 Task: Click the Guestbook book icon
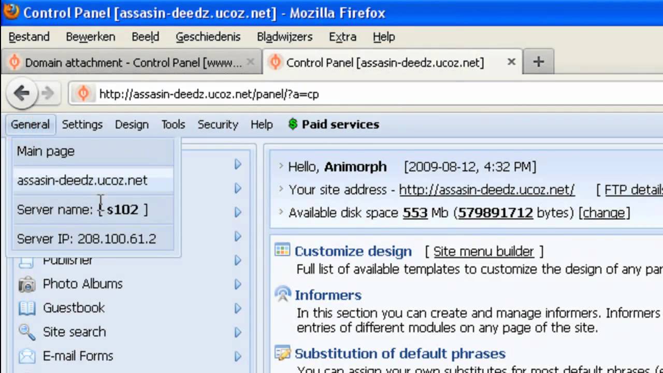[26, 308]
